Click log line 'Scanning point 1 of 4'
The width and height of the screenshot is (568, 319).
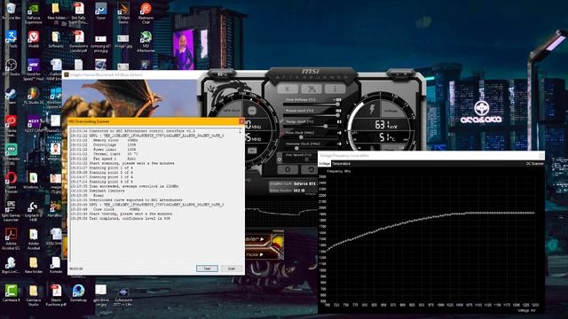[101, 167]
